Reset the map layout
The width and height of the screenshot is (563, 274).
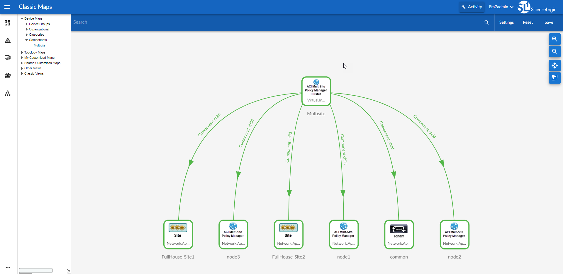[528, 22]
